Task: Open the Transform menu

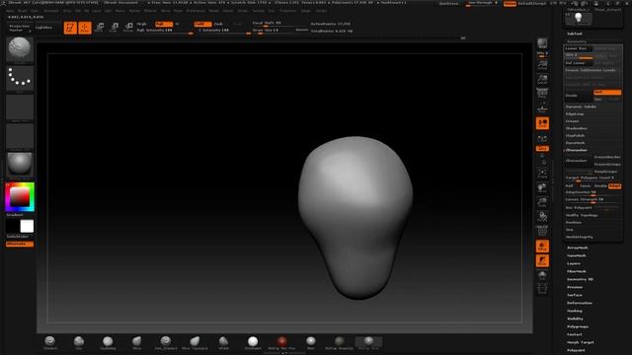Action: point(287,11)
